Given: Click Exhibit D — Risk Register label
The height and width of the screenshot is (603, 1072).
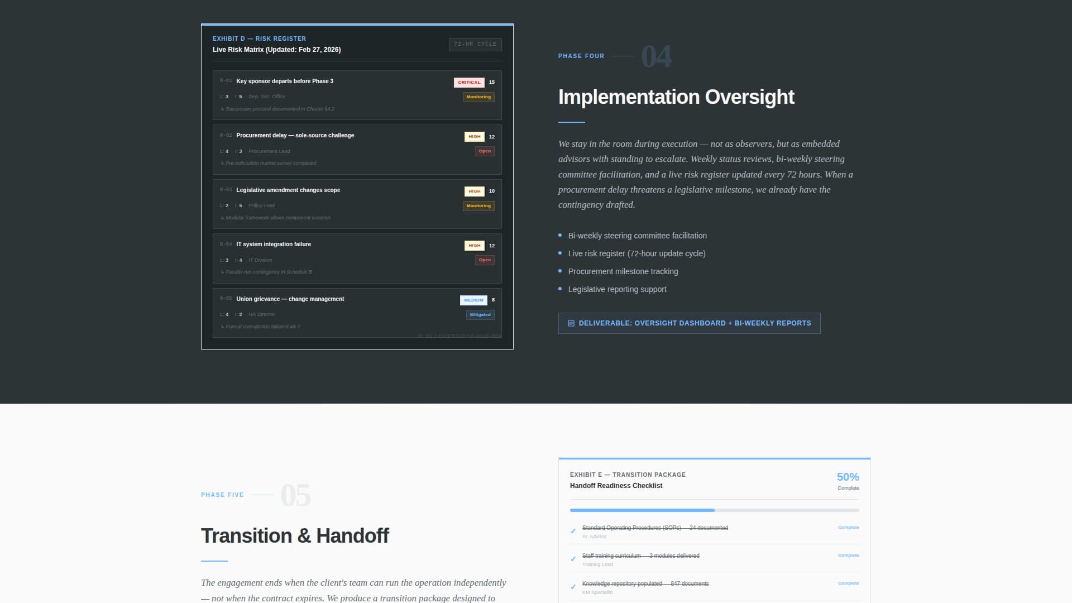Looking at the screenshot, I should (259, 39).
